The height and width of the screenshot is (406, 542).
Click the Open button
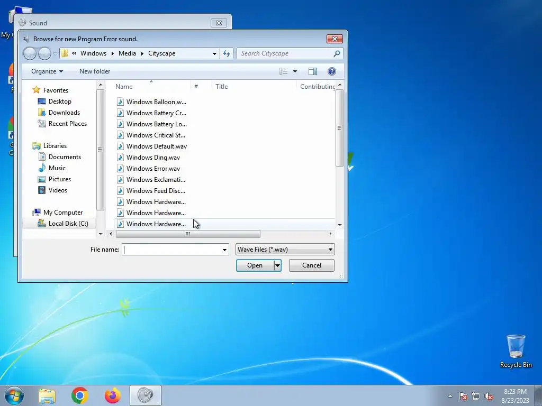[x=255, y=265]
